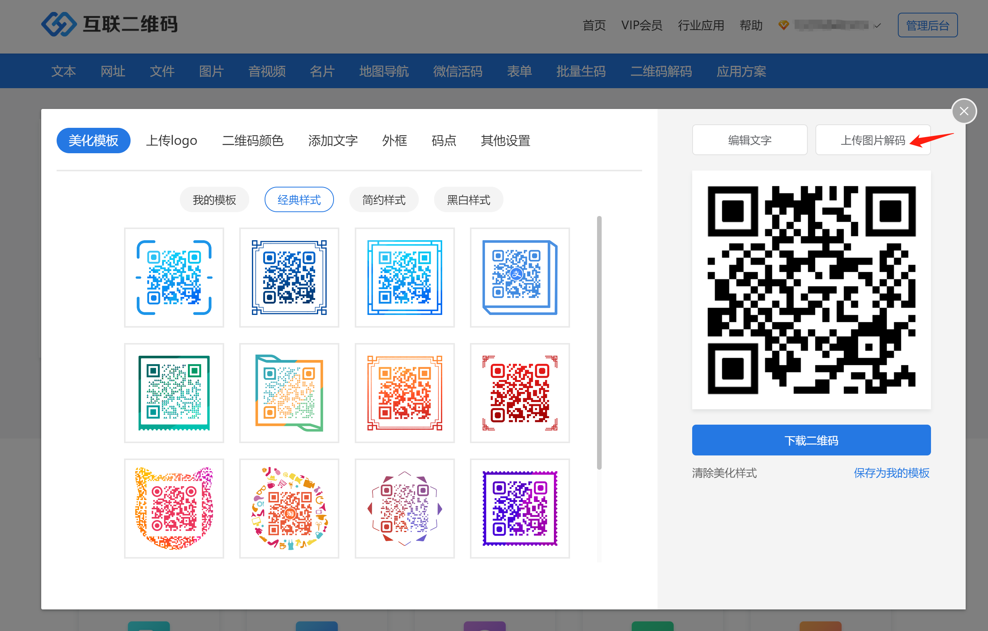This screenshot has width=988, height=631.
Task: Select the 简约样式 template category
Action: click(x=384, y=200)
